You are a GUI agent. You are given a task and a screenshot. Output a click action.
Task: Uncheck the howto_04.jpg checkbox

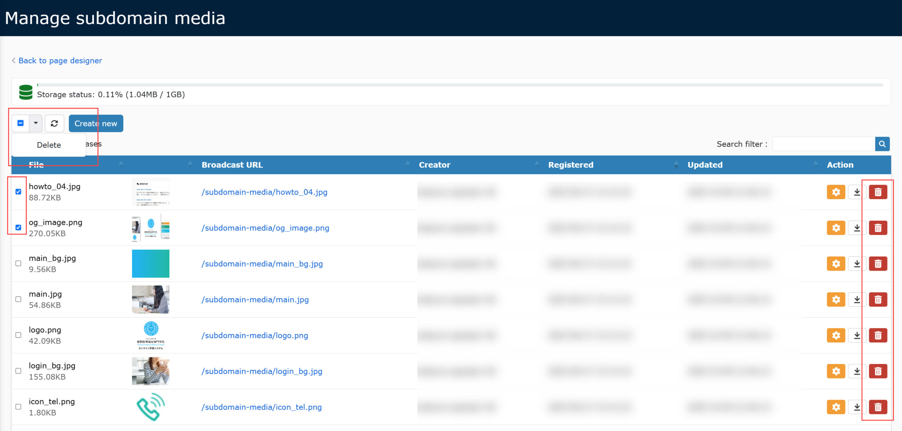tap(18, 192)
